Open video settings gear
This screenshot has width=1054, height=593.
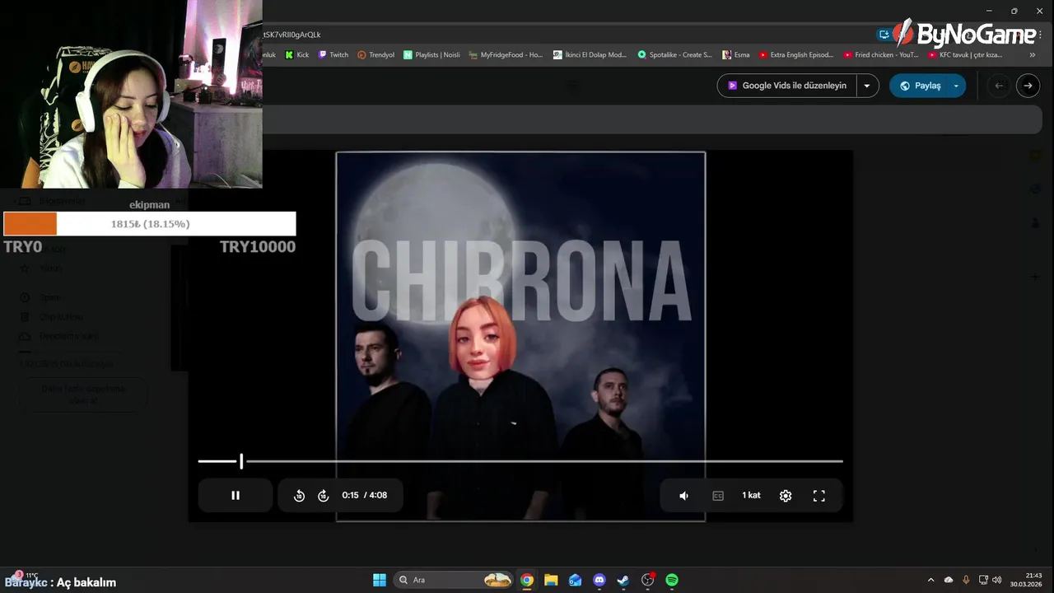click(786, 496)
